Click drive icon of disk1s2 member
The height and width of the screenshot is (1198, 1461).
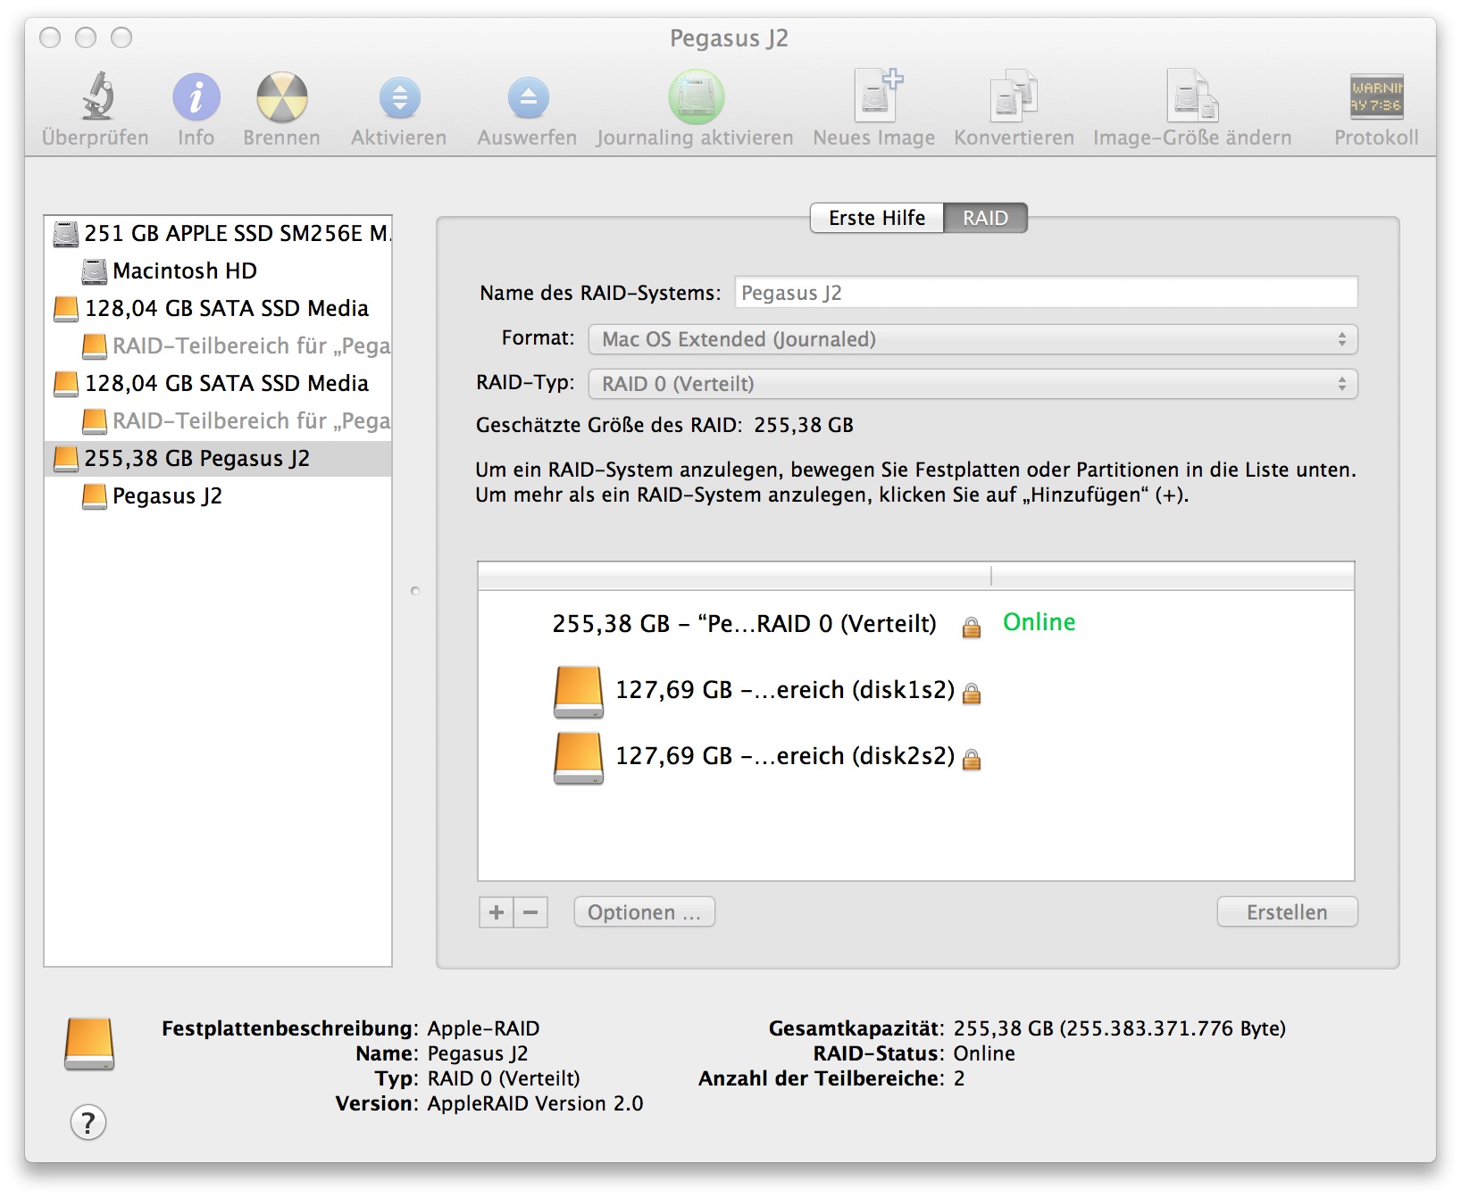[x=579, y=692]
